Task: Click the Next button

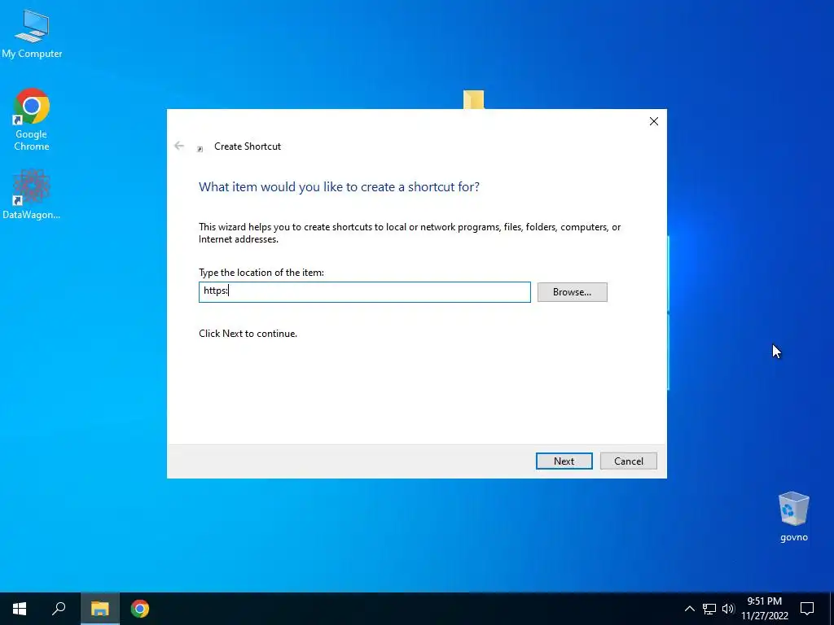Action: (564, 461)
